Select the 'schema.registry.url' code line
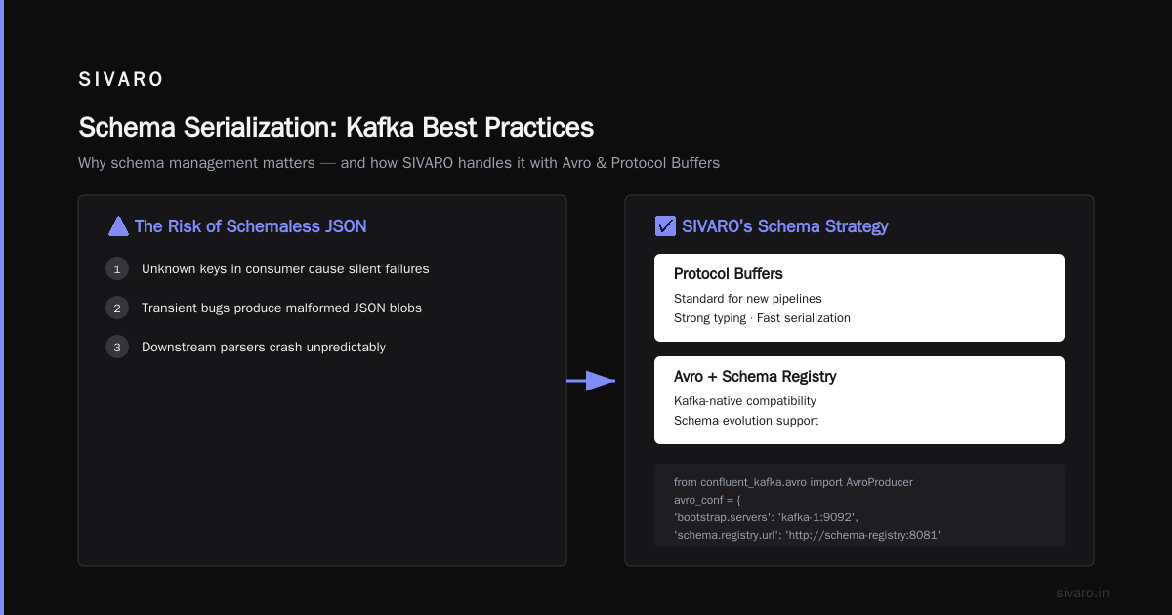The image size is (1172, 615). point(807,535)
